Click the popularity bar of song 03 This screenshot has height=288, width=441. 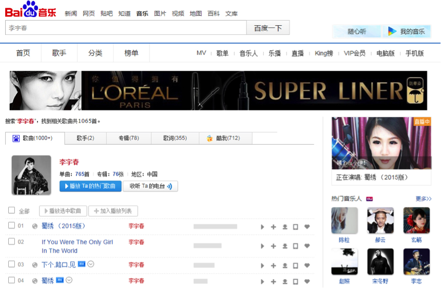tap(204, 265)
